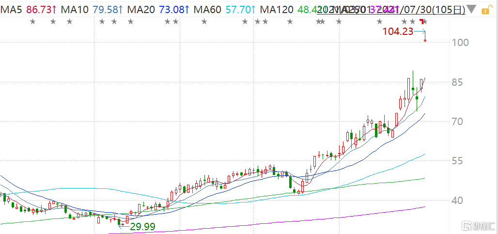
Task: Select the MA20 73.08 indicator label
Action: 158,10
